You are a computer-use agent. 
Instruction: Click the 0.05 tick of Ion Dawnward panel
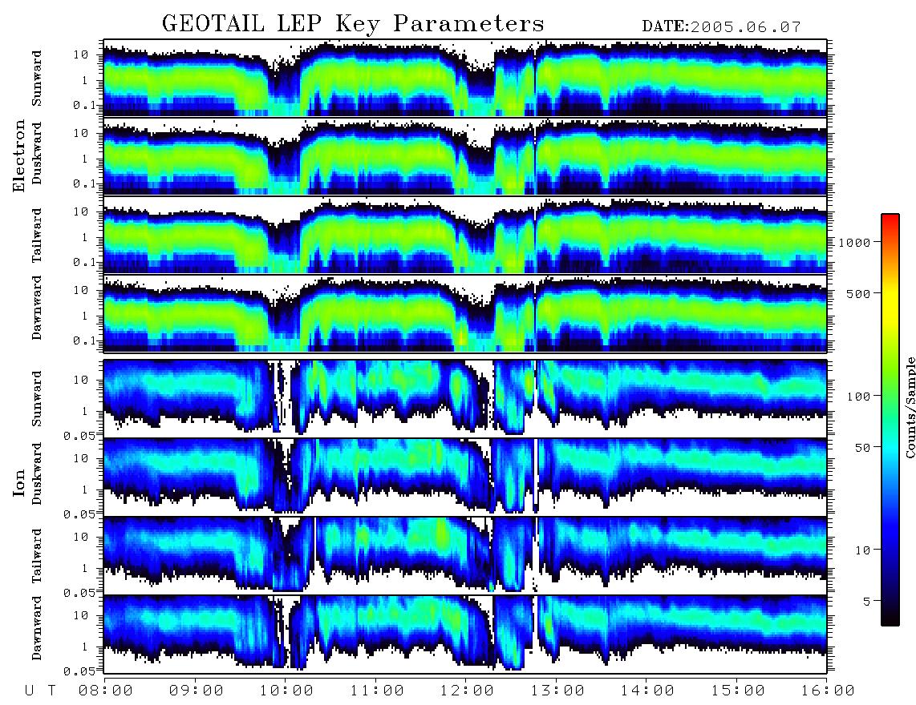pos(79,671)
